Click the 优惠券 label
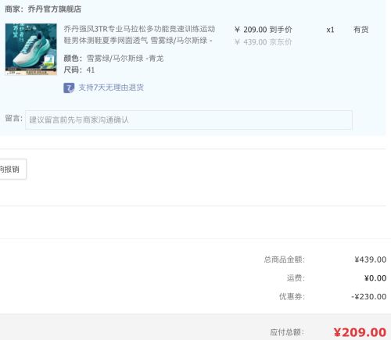 click(292, 296)
